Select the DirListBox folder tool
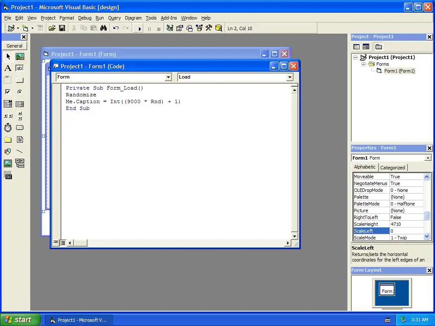 coord(8,139)
